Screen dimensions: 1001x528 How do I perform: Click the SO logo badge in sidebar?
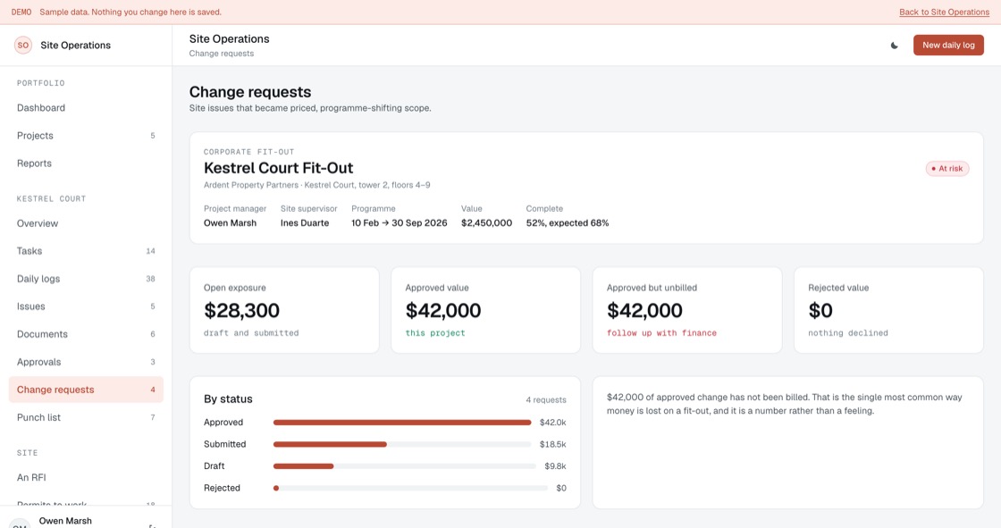23,46
